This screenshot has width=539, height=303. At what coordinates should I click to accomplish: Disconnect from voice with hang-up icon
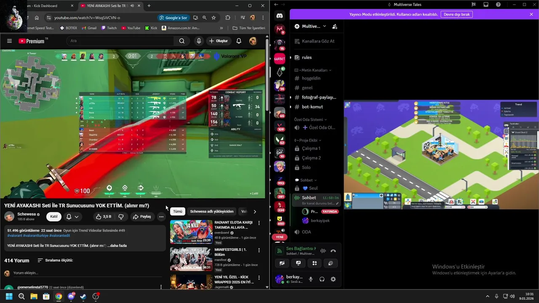[x=333, y=251]
